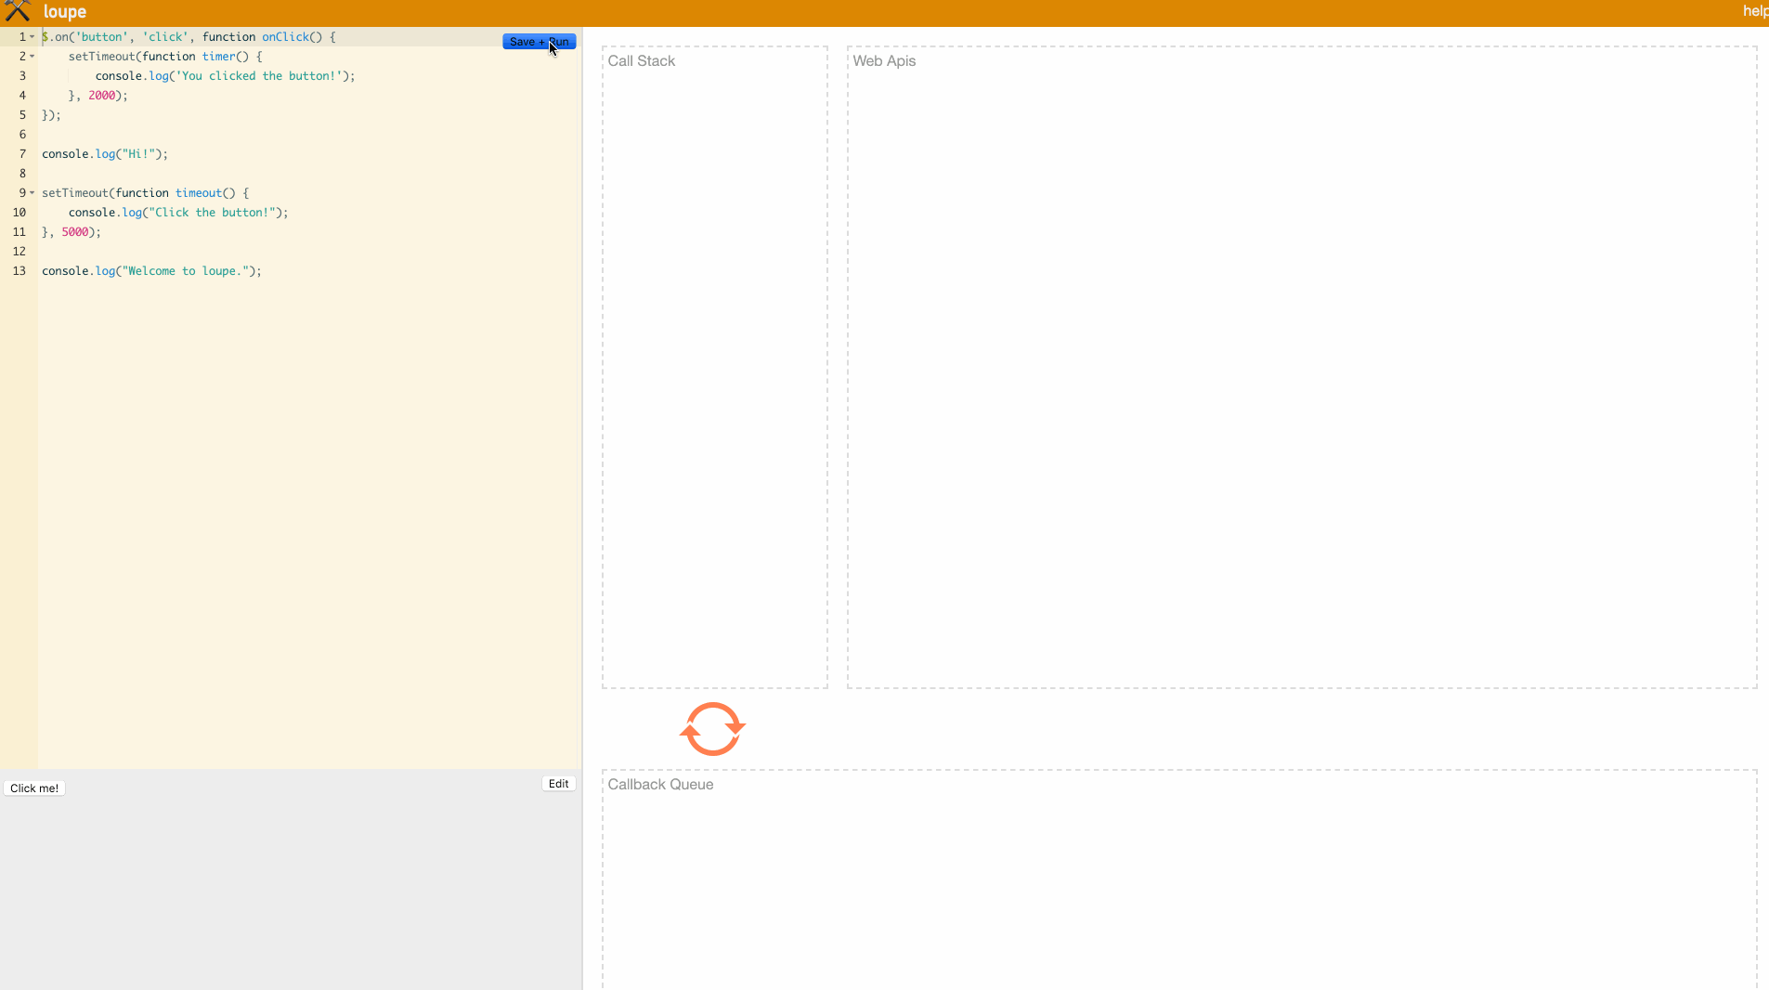Collapse the timeout function fold arrow on line 9
This screenshot has height=990, width=1769.
click(x=33, y=193)
